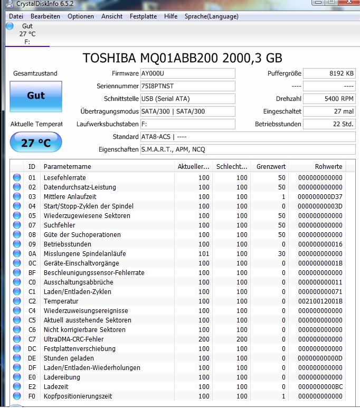Screen dimensions: 360x408
Task: Click the Eingeschaltet value 27 mal
Action: (329, 111)
